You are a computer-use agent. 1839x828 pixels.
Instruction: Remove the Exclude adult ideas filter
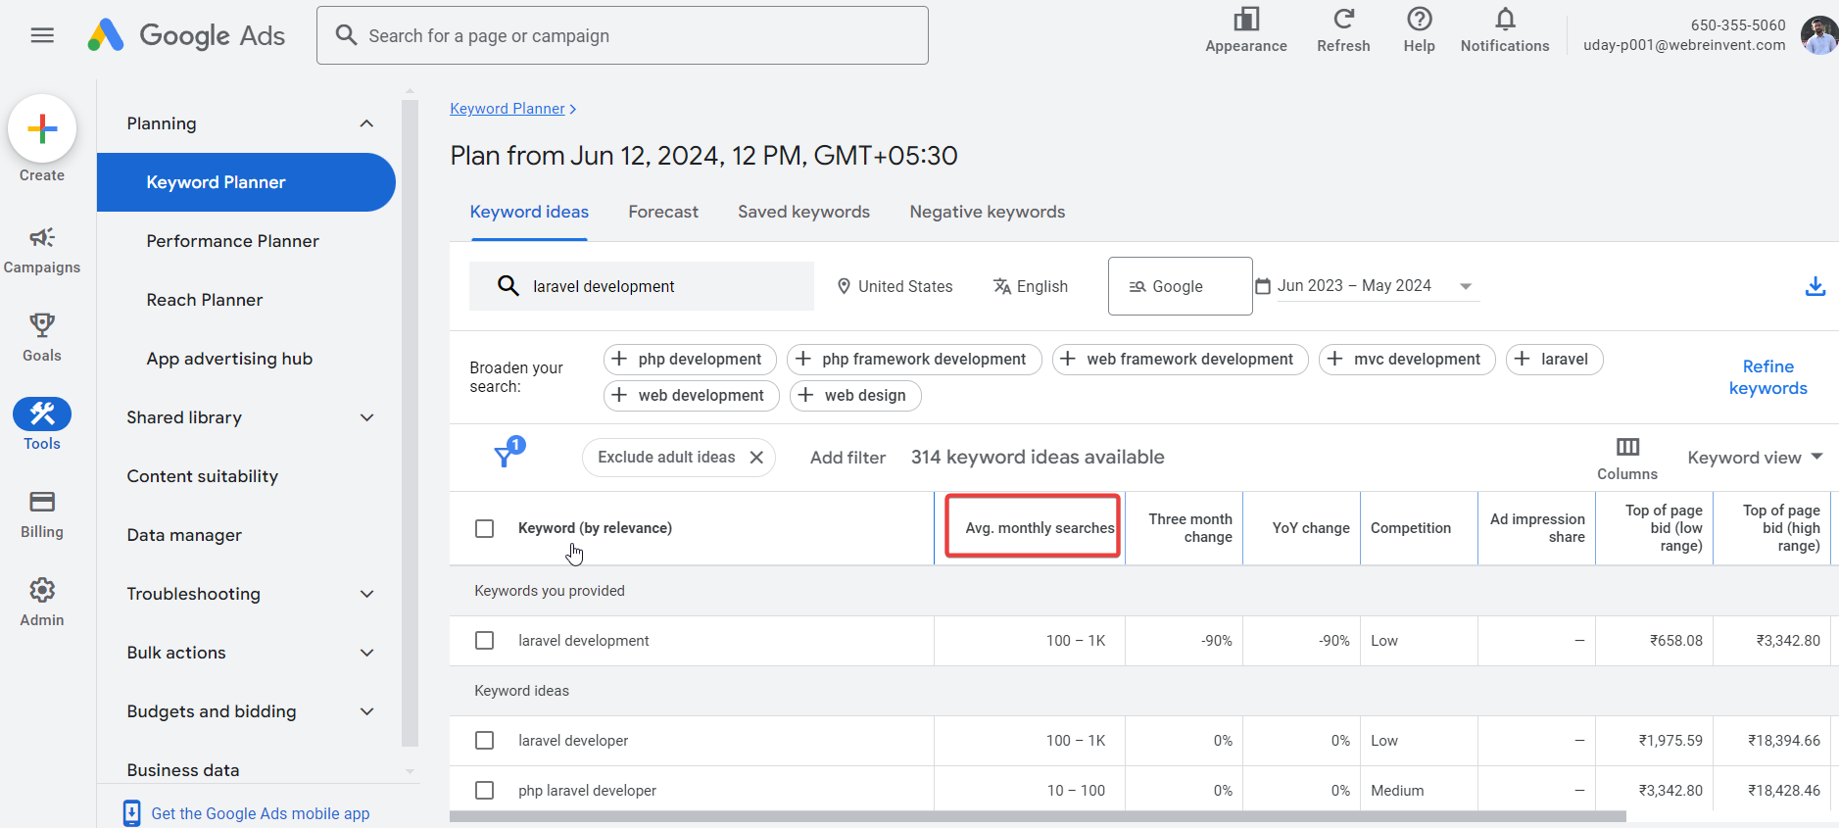pos(756,458)
